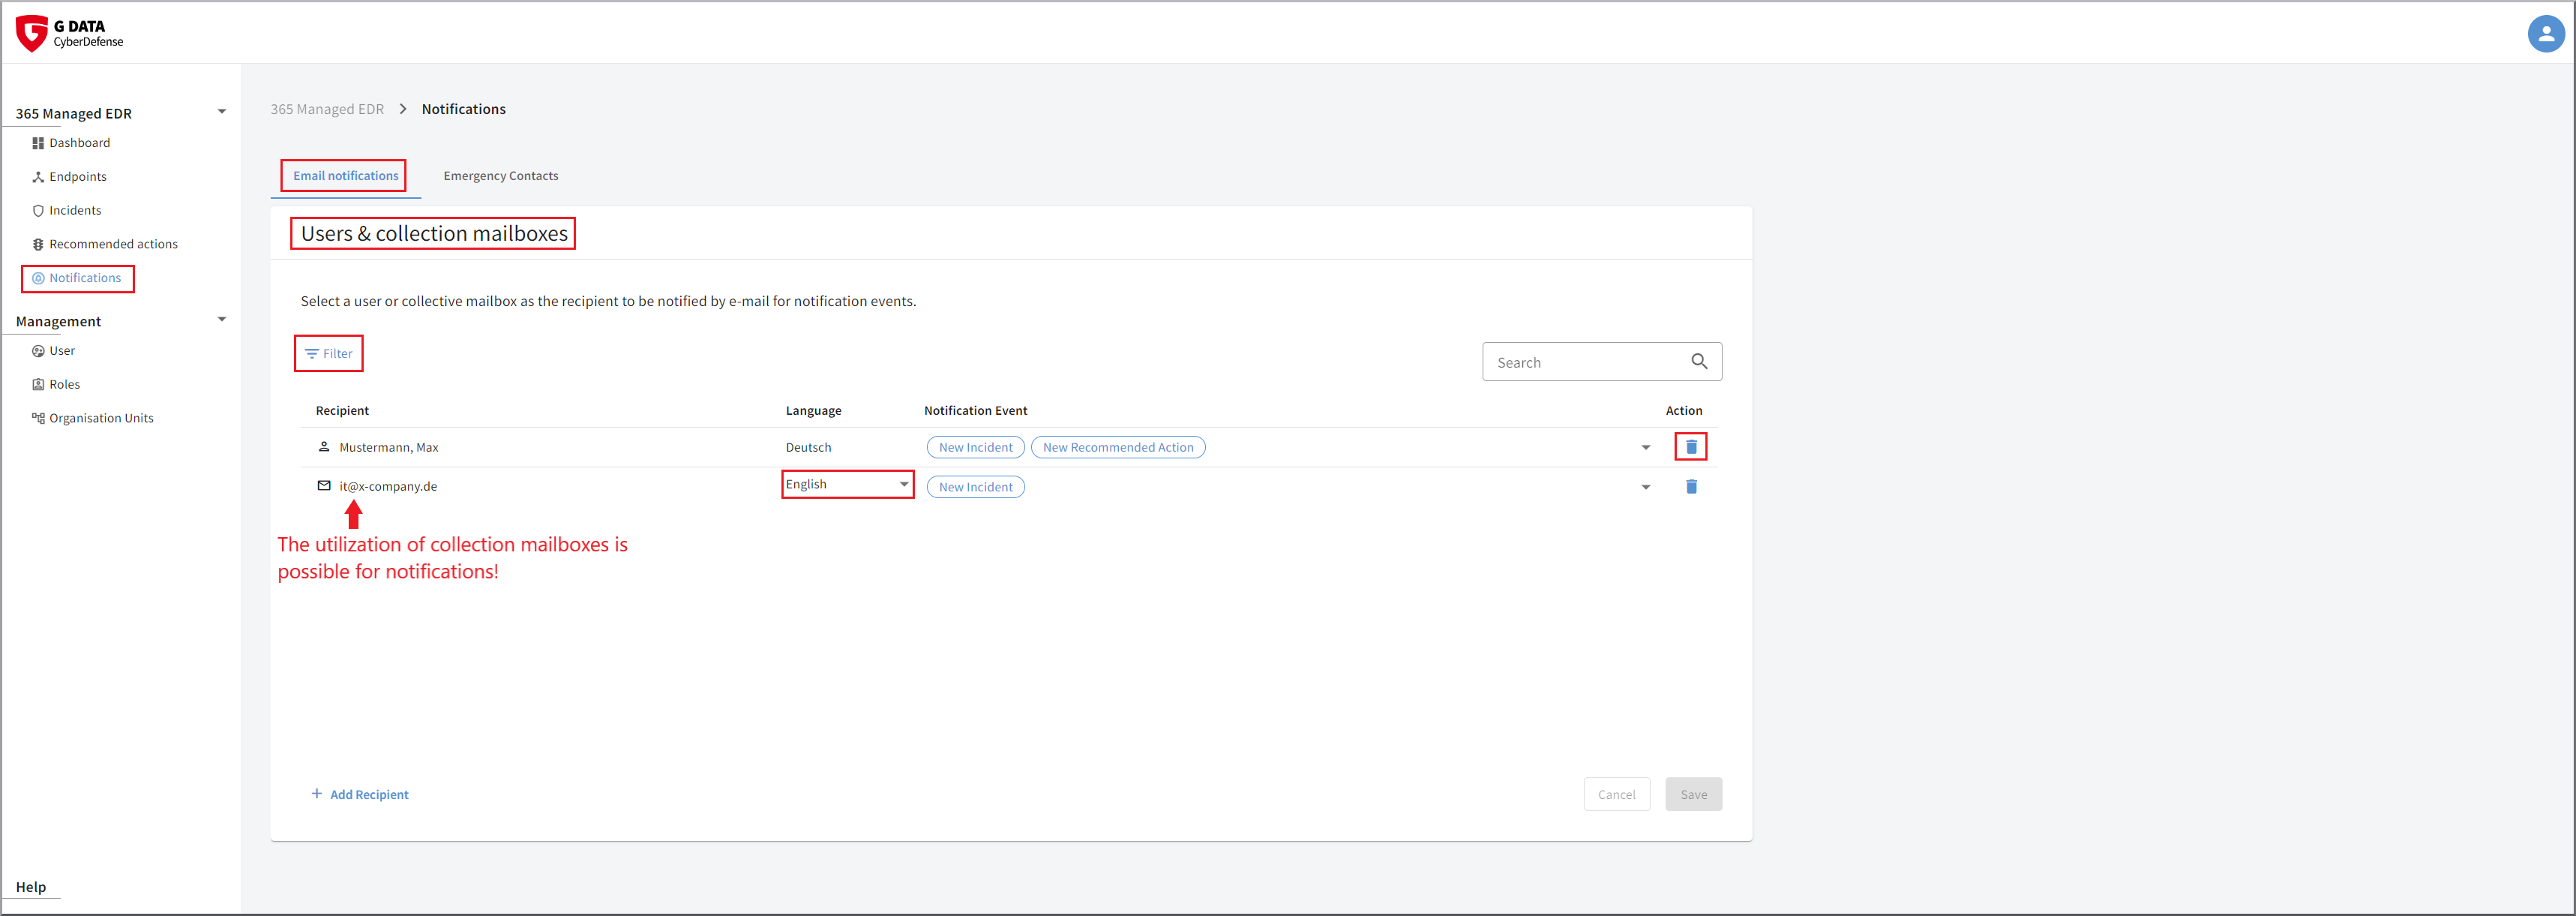Click New Incident chip for it@x-company.de
Image resolution: width=2576 pixels, height=916 pixels.
pos(975,488)
